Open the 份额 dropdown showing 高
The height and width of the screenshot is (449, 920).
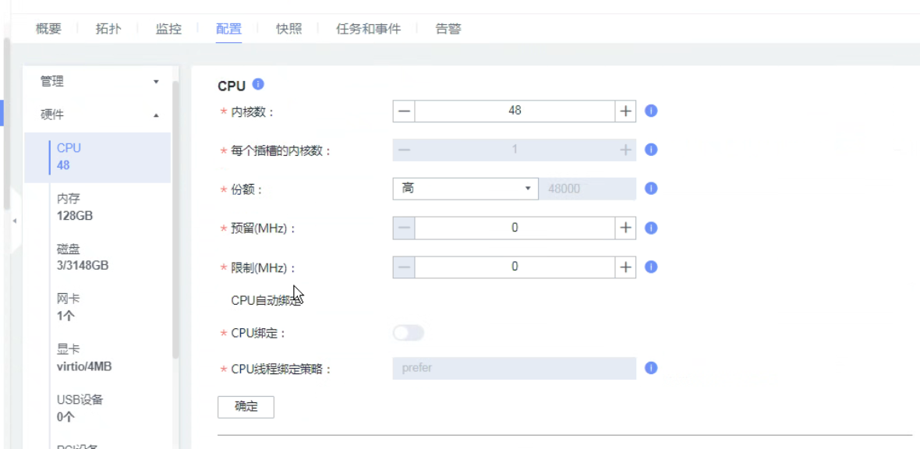click(465, 189)
